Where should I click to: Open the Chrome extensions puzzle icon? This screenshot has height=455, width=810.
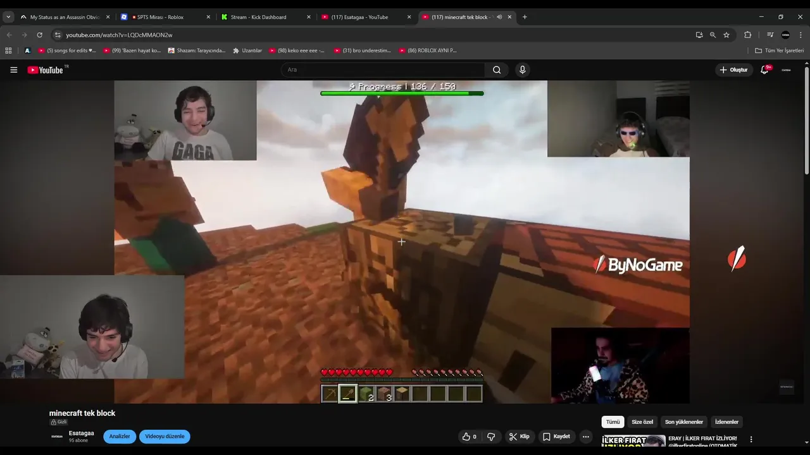(x=747, y=35)
